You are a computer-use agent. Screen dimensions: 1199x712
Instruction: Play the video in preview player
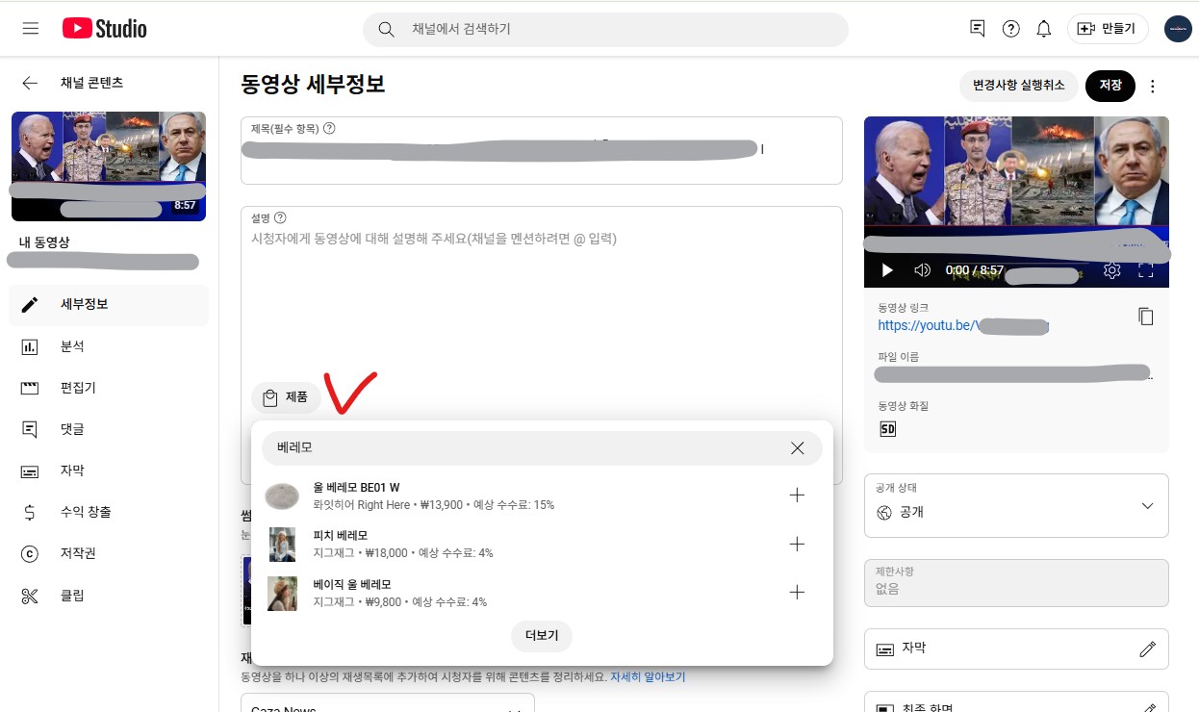tap(887, 270)
